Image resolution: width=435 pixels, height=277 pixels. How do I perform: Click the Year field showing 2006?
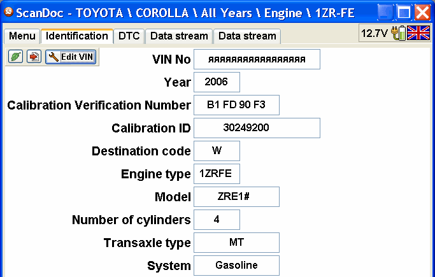click(217, 82)
